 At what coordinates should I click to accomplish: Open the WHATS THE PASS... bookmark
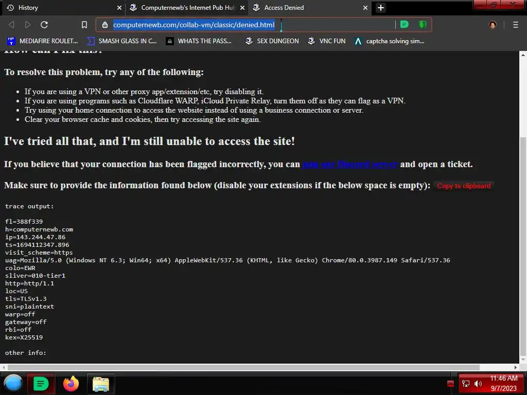click(199, 41)
